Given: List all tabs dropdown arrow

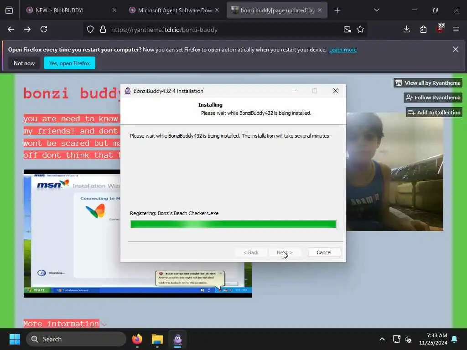Looking at the screenshot, I should pos(377,10).
